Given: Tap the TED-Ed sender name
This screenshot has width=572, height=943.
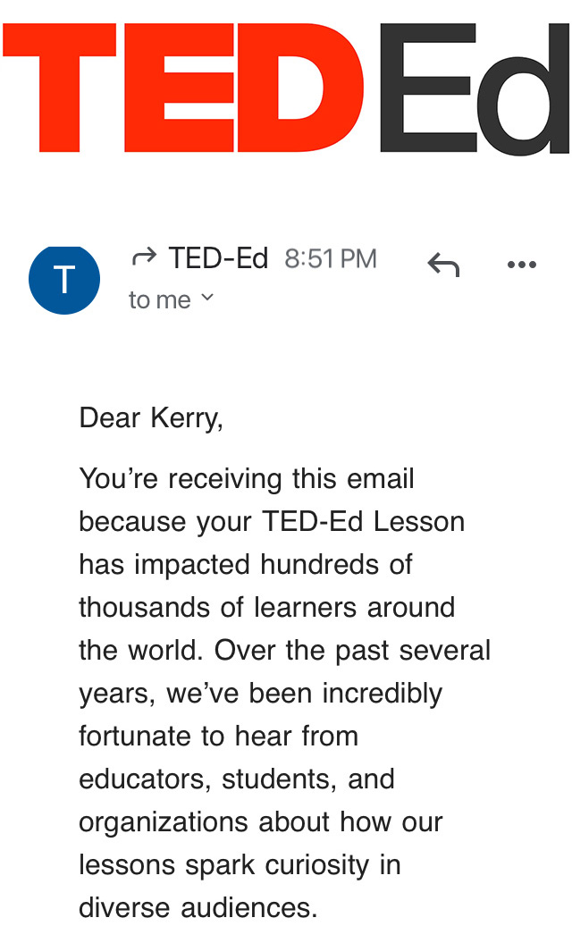Looking at the screenshot, I should 218,259.
